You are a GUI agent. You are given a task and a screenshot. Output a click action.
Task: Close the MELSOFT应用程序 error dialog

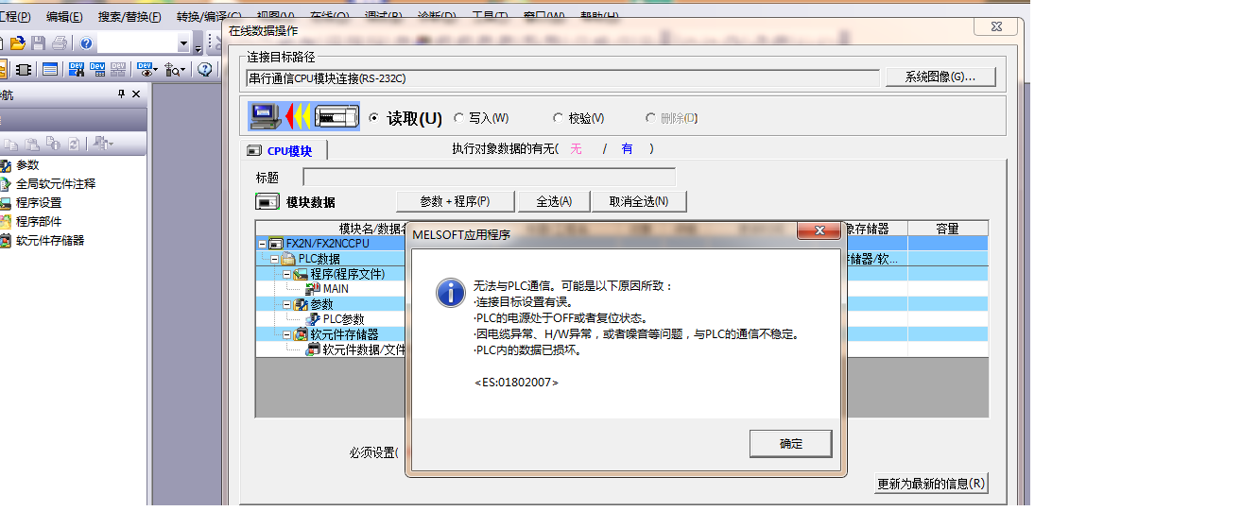pyautogui.click(x=819, y=231)
